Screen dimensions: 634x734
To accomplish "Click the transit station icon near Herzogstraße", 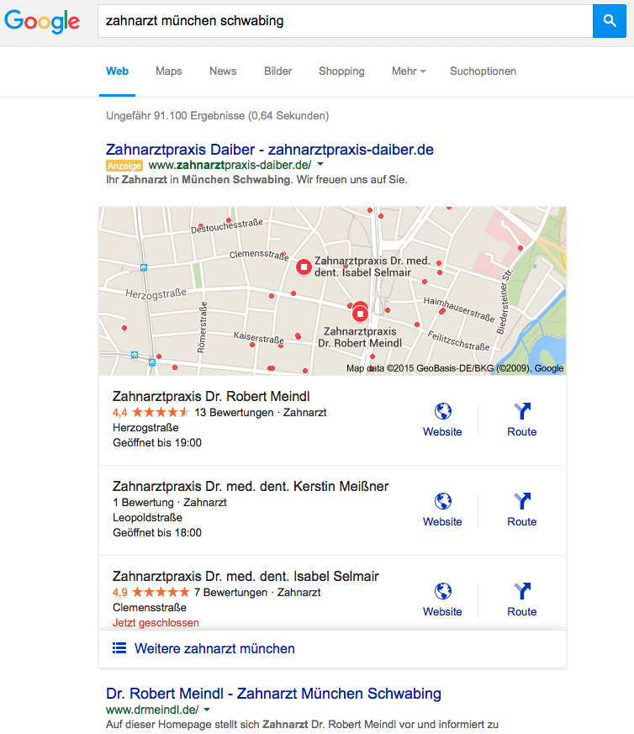I will pyautogui.click(x=144, y=267).
